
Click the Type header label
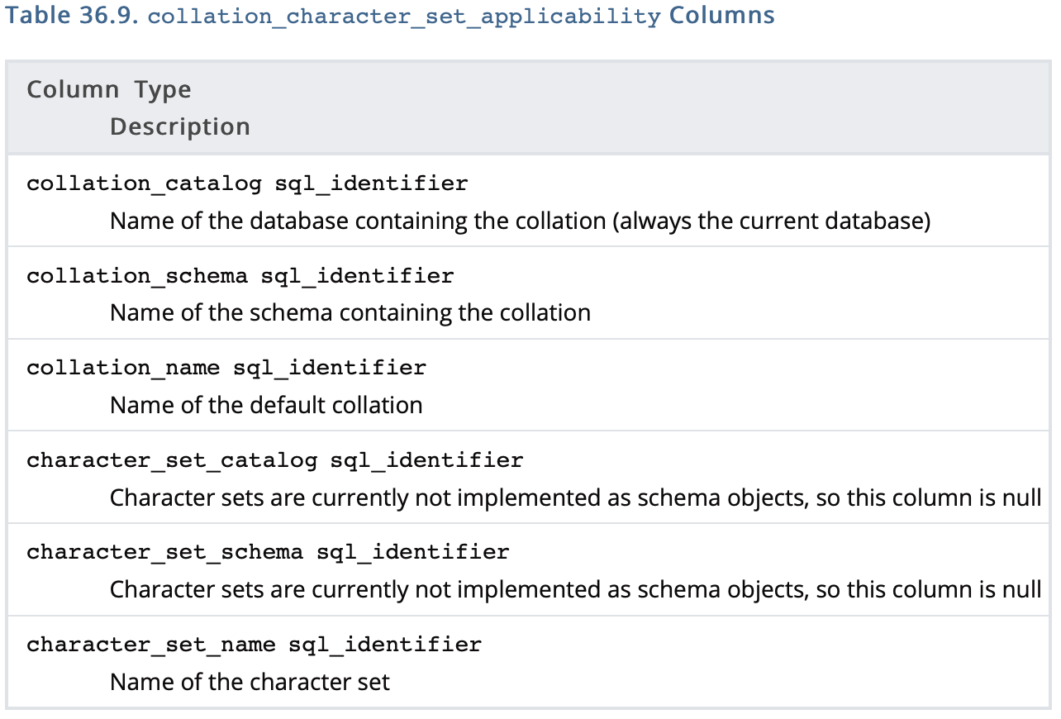tap(163, 89)
